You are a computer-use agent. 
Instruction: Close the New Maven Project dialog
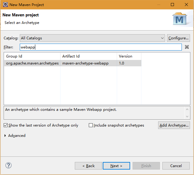(186, 5)
